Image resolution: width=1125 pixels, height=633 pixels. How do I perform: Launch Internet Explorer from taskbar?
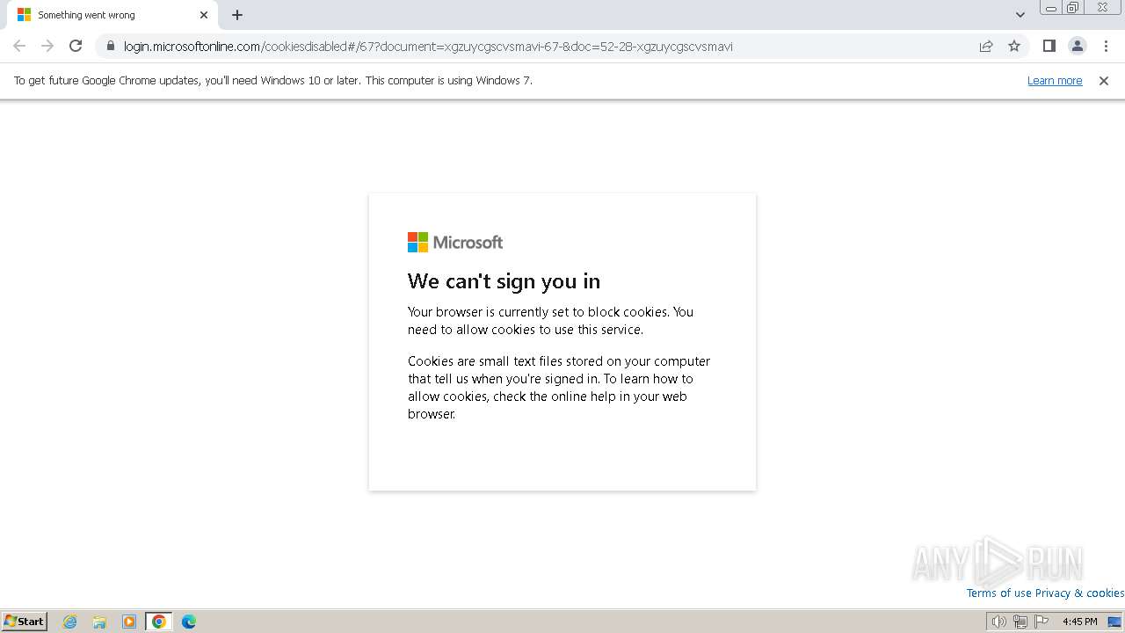click(x=69, y=622)
